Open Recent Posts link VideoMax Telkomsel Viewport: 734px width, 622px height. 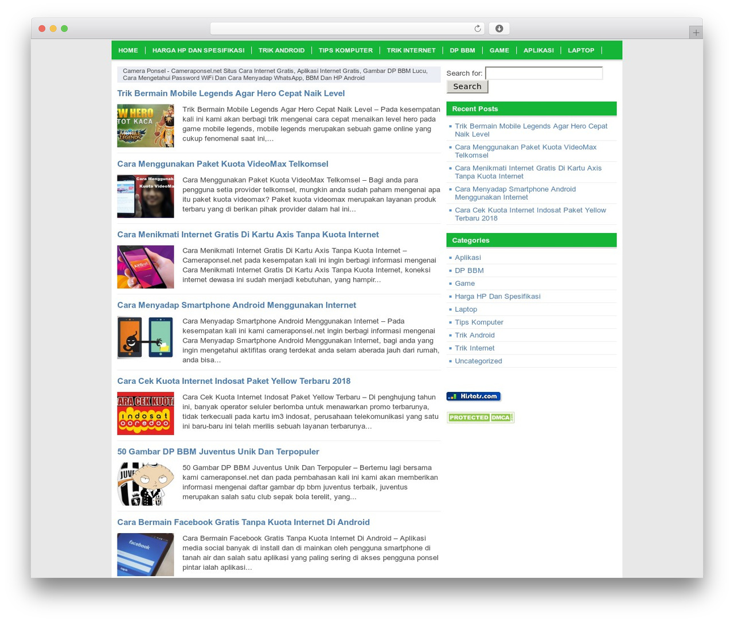tap(526, 151)
